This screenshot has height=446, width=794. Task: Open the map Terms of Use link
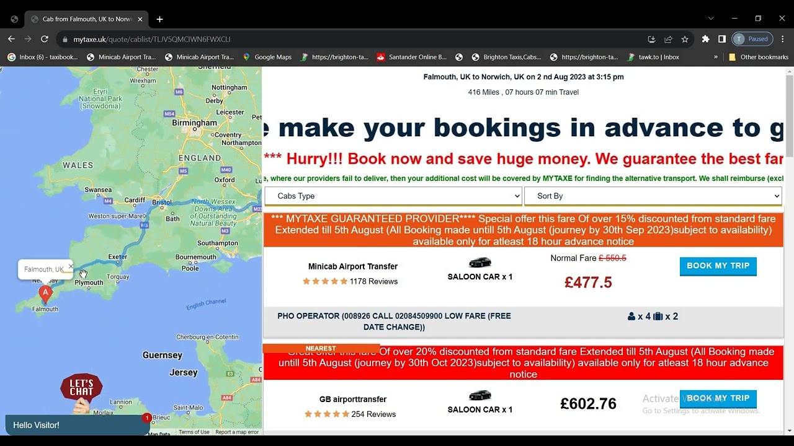point(194,432)
